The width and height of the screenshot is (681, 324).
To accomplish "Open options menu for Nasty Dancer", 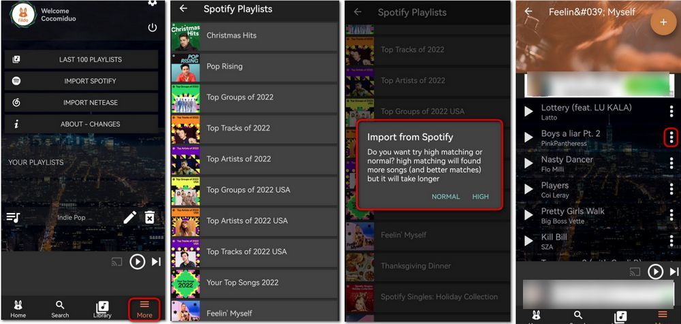I will [x=671, y=163].
